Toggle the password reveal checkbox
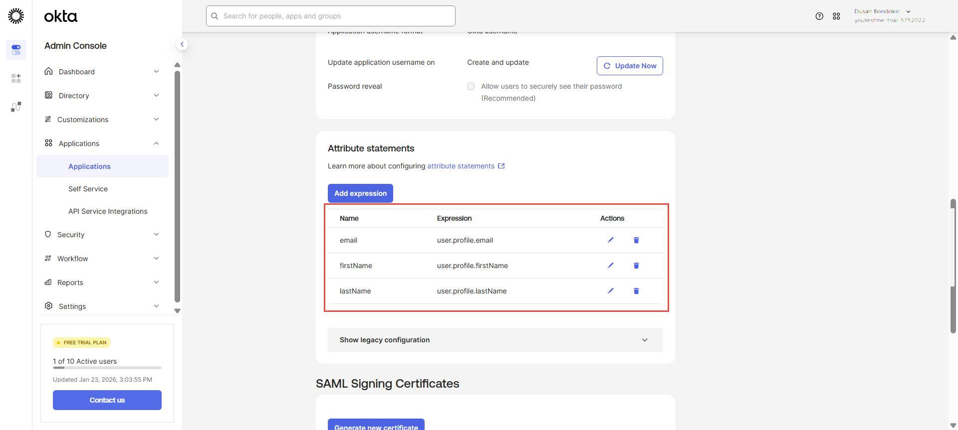The width and height of the screenshot is (958, 430). 471,86
